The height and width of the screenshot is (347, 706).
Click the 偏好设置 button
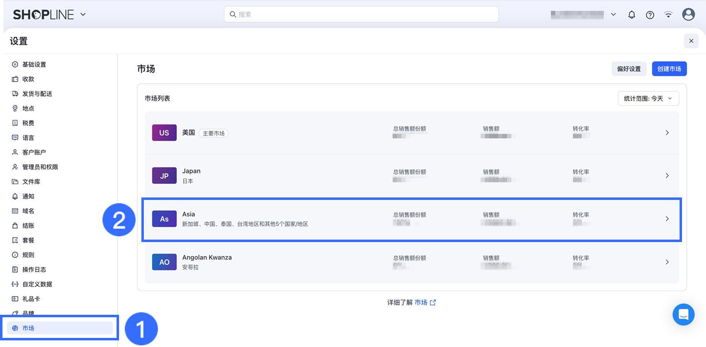pyautogui.click(x=629, y=69)
